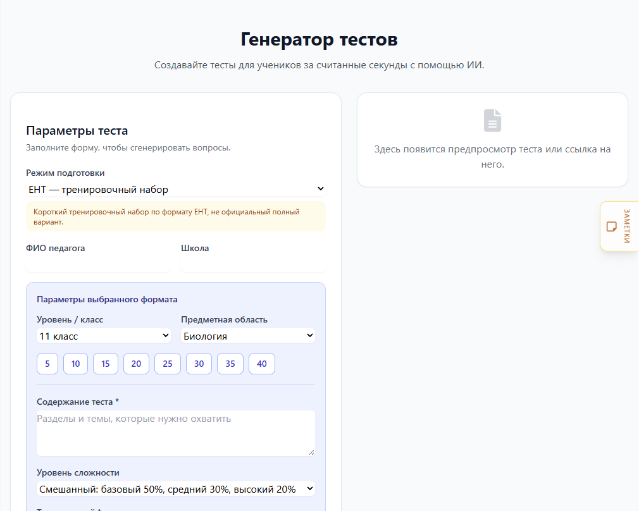Focus the ФИО педагога input field
The image size is (639, 511).
pos(98,264)
